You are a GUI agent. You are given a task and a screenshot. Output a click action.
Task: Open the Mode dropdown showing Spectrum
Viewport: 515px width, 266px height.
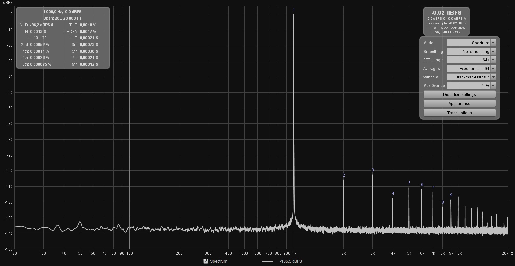[471, 43]
